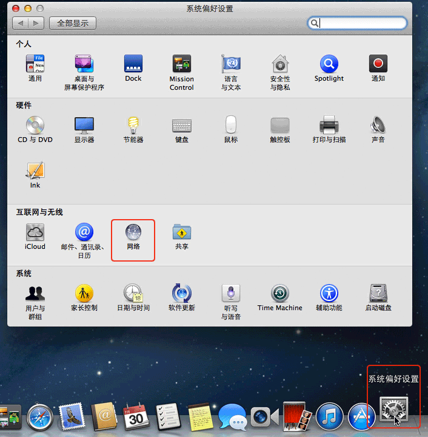Open yellow Notes app in the Dock

pos(200,416)
